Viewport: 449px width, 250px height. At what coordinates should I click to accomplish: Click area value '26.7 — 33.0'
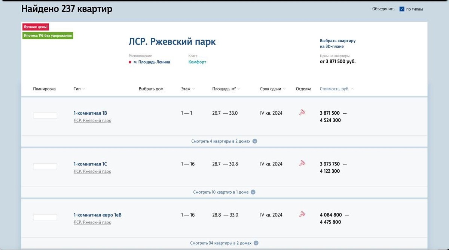pos(225,113)
